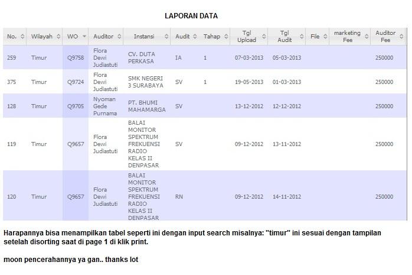
Task: Click the Tgl Upload sort arrows
Action: (264, 37)
